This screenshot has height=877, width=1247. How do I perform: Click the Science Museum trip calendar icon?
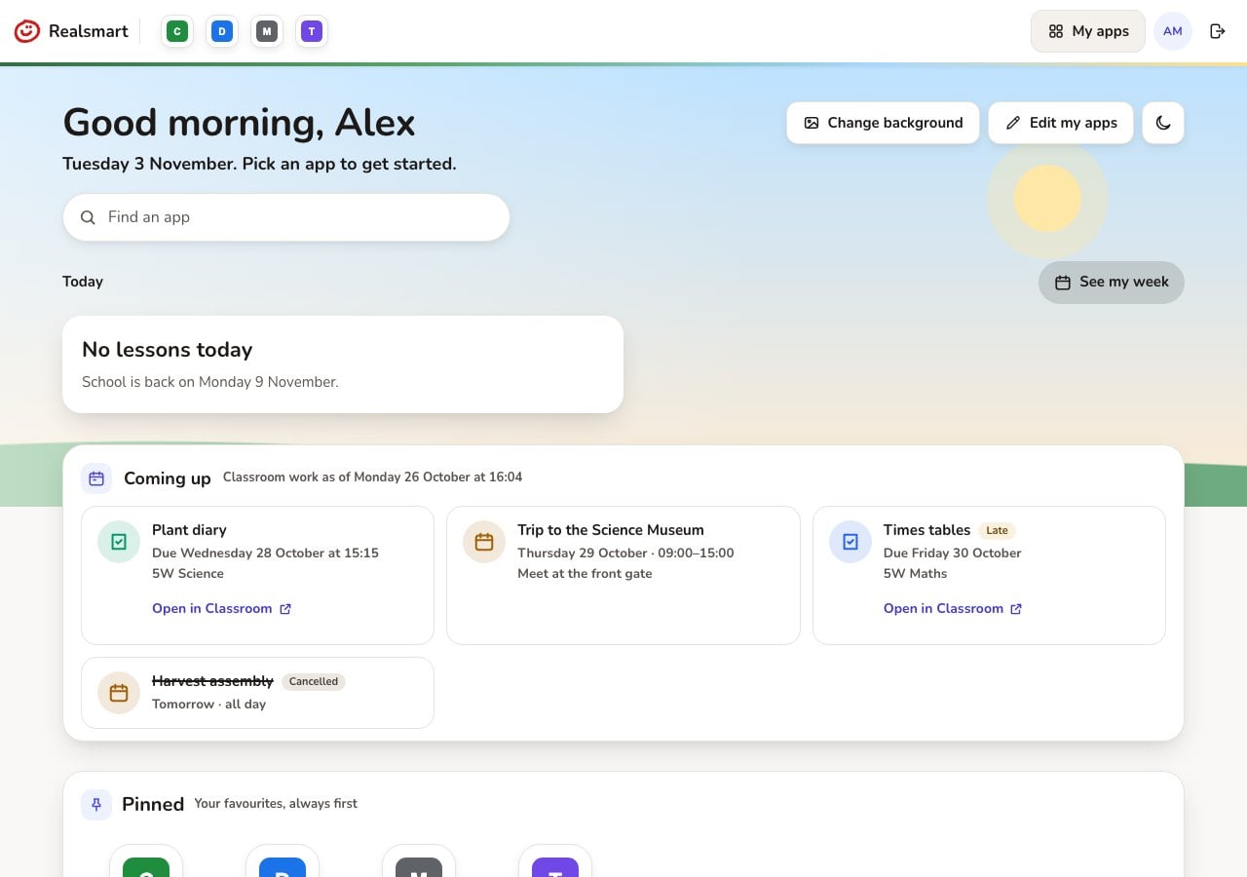tap(484, 542)
